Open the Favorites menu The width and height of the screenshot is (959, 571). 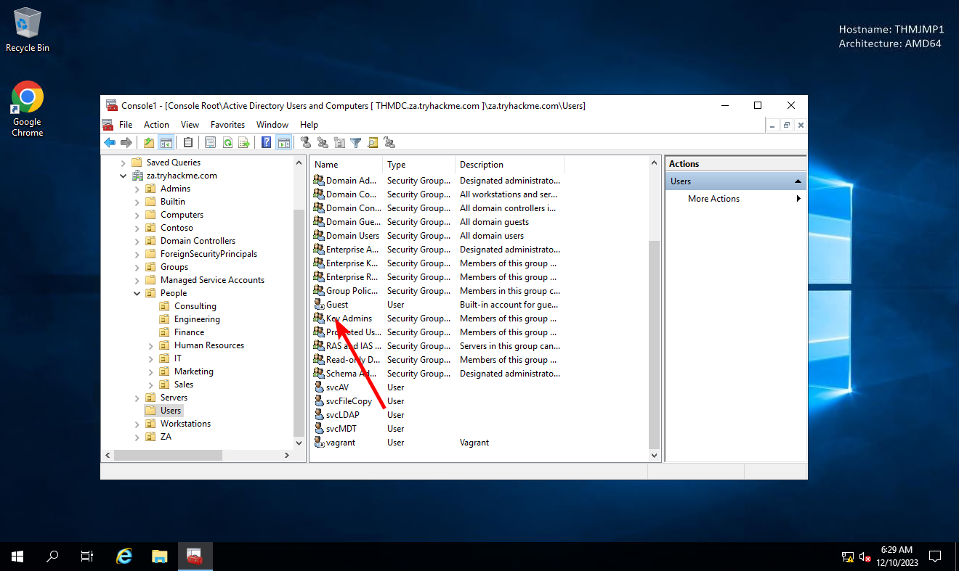click(x=228, y=125)
